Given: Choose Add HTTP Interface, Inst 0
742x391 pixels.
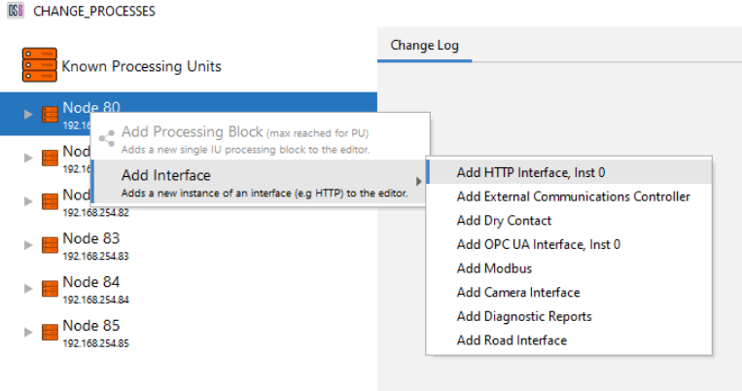Looking at the screenshot, I should click(x=531, y=172).
